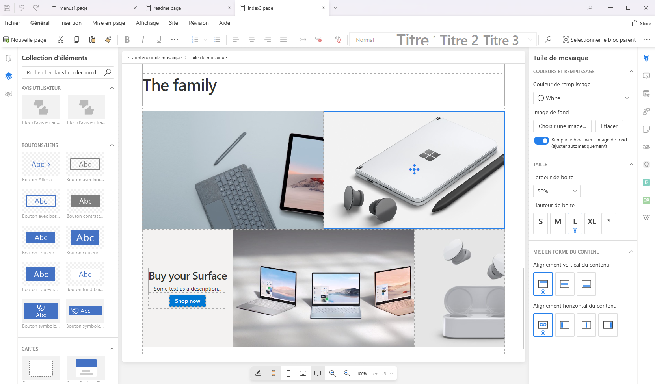Click Effacer button
Image resolution: width=655 pixels, height=384 pixels.
coord(609,126)
